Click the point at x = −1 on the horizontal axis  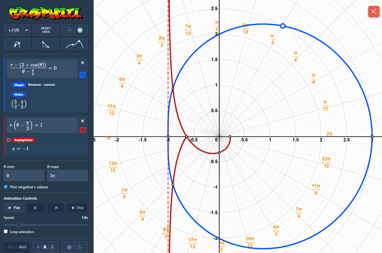pyautogui.click(x=168, y=136)
